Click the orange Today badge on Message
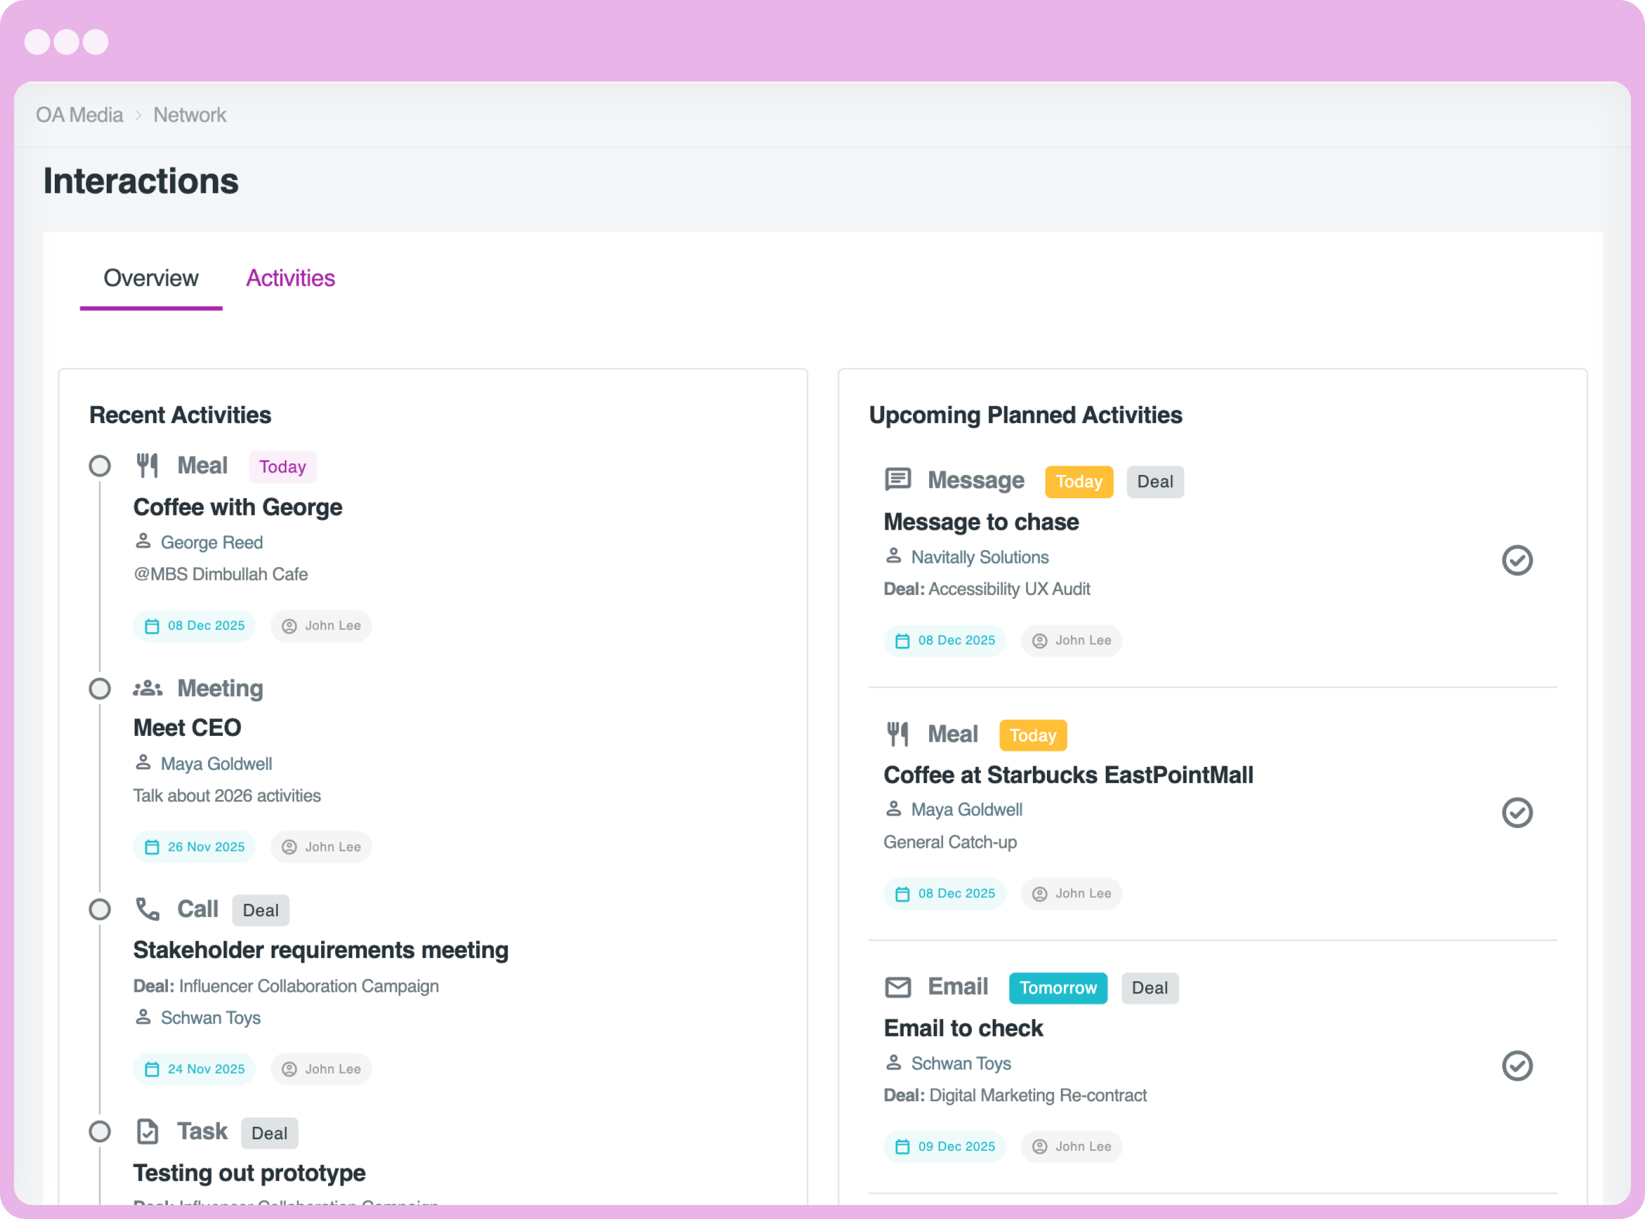This screenshot has height=1219, width=1645. tap(1078, 482)
